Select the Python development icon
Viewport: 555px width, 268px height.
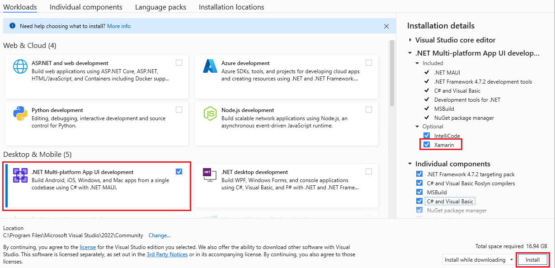pyautogui.click(x=20, y=113)
